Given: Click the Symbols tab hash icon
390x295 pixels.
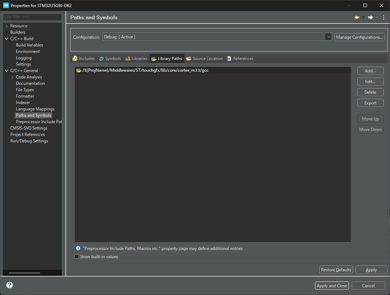Looking at the screenshot, I should click(102, 59).
